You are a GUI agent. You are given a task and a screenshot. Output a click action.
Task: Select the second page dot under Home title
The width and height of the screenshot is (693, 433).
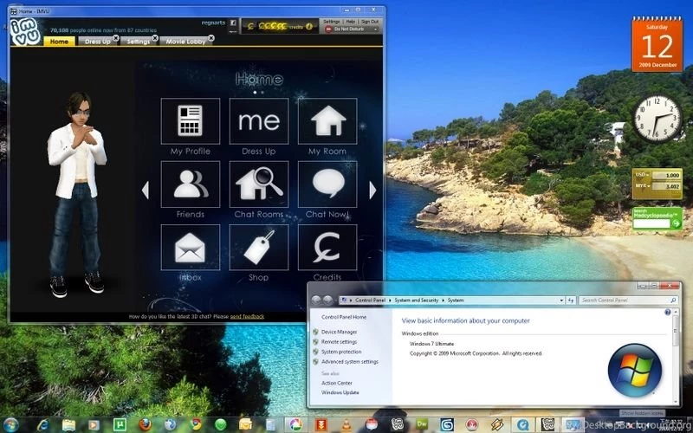(x=262, y=93)
